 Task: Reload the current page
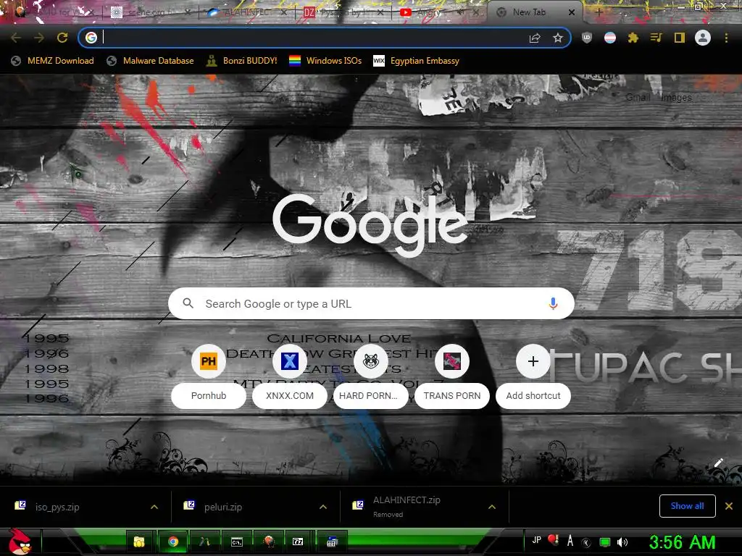(x=62, y=38)
